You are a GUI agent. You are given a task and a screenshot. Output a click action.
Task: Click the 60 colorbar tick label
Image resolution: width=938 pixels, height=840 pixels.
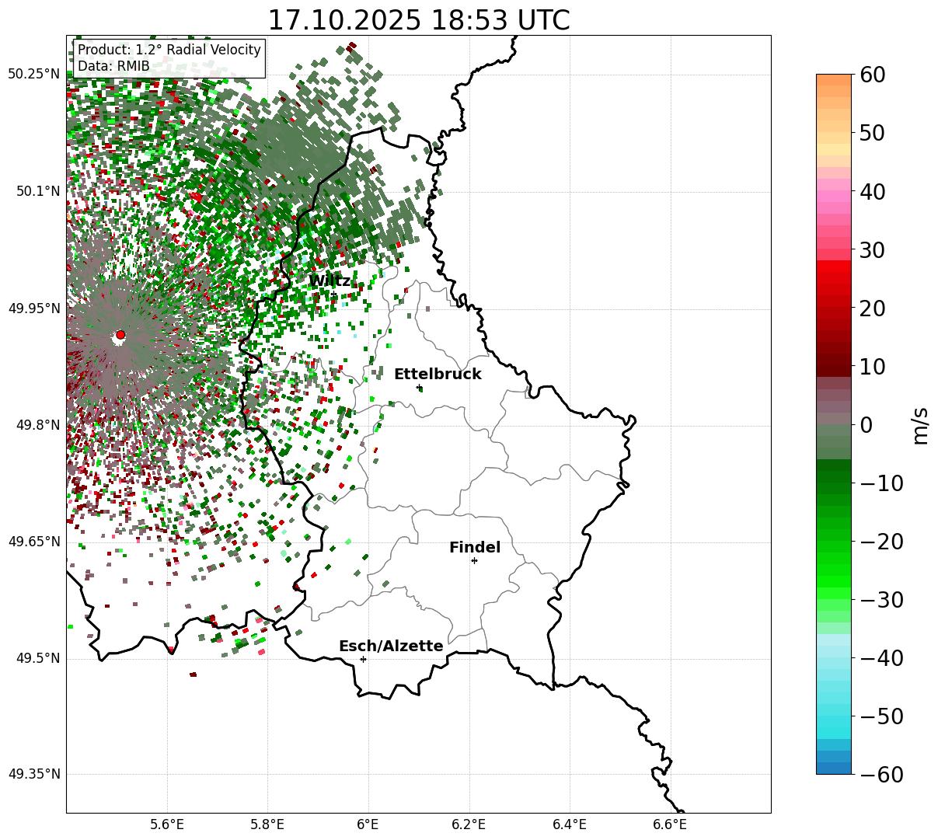click(x=872, y=75)
